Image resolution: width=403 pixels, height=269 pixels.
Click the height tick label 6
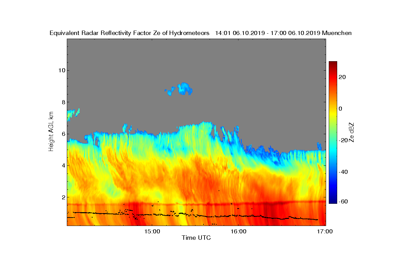(63, 133)
